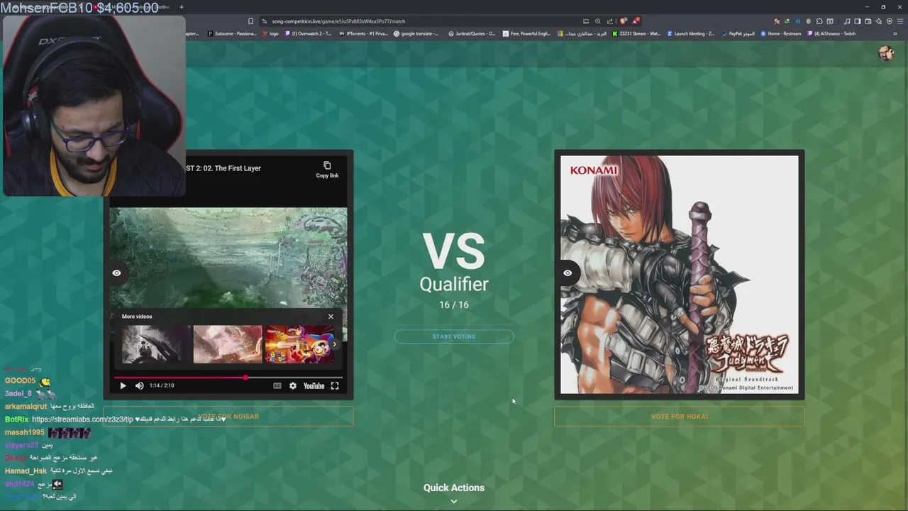Screen dimensions: 908x511
Task: Click the YouTube progress bar scrubber
Action: (245, 378)
